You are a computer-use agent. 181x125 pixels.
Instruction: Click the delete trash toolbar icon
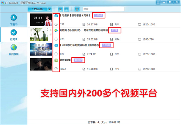coord(77,9)
